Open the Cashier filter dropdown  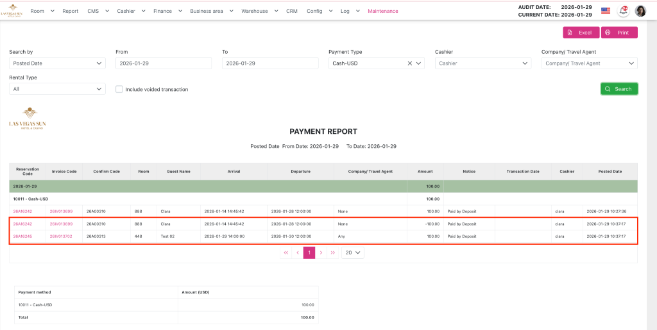482,63
